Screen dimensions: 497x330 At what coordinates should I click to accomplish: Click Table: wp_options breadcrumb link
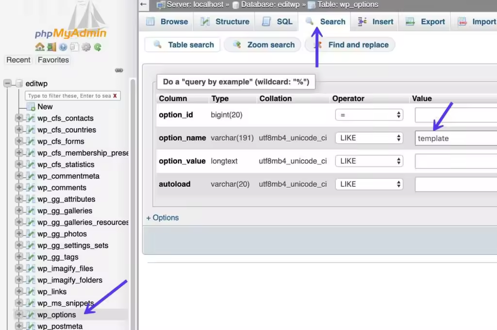(x=348, y=5)
